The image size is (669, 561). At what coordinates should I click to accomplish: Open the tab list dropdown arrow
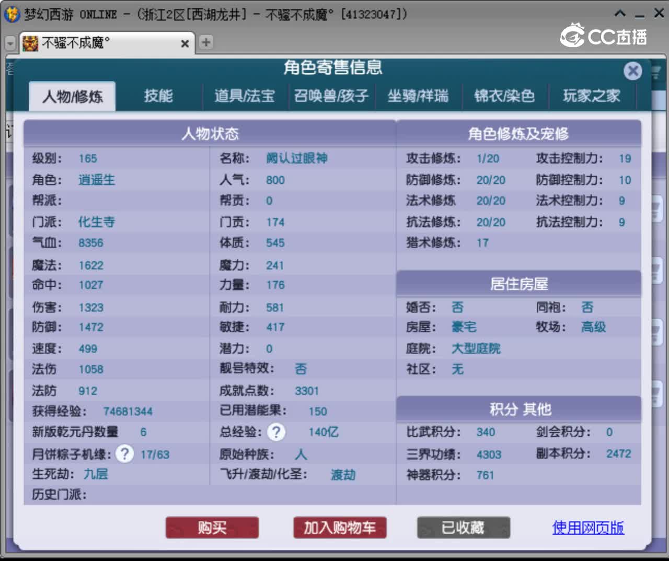coord(10,43)
